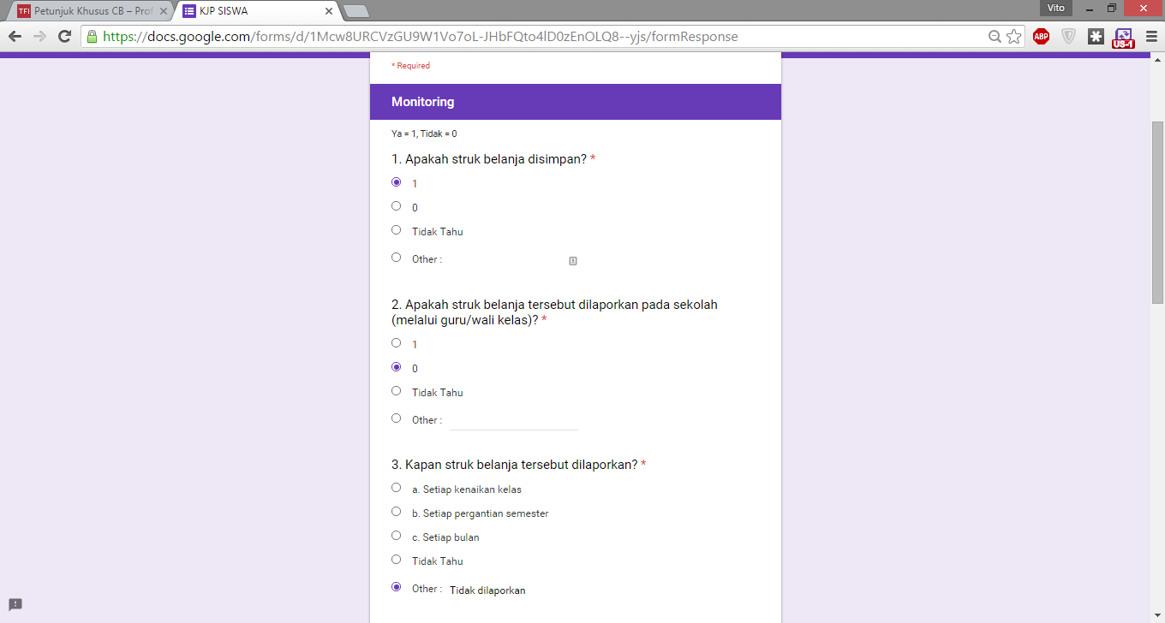Select option 0 for question 1

click(396, 206)
